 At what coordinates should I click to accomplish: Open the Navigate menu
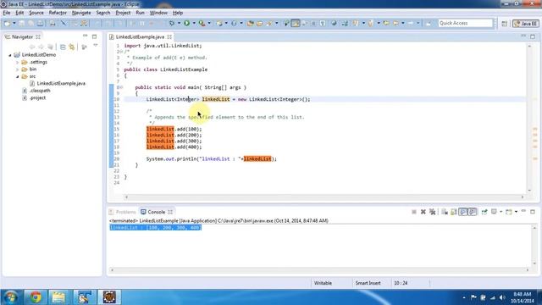tap(81, 13)
